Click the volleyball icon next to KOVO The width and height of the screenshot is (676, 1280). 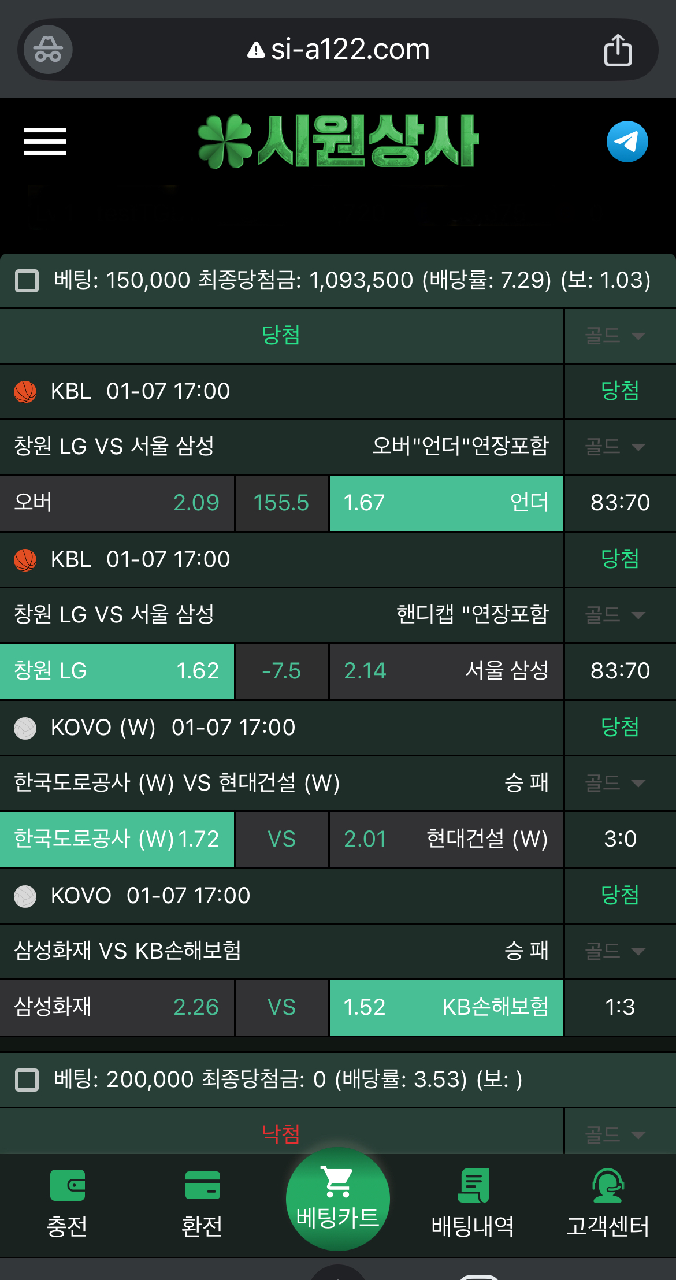click(x=24, y=728)
